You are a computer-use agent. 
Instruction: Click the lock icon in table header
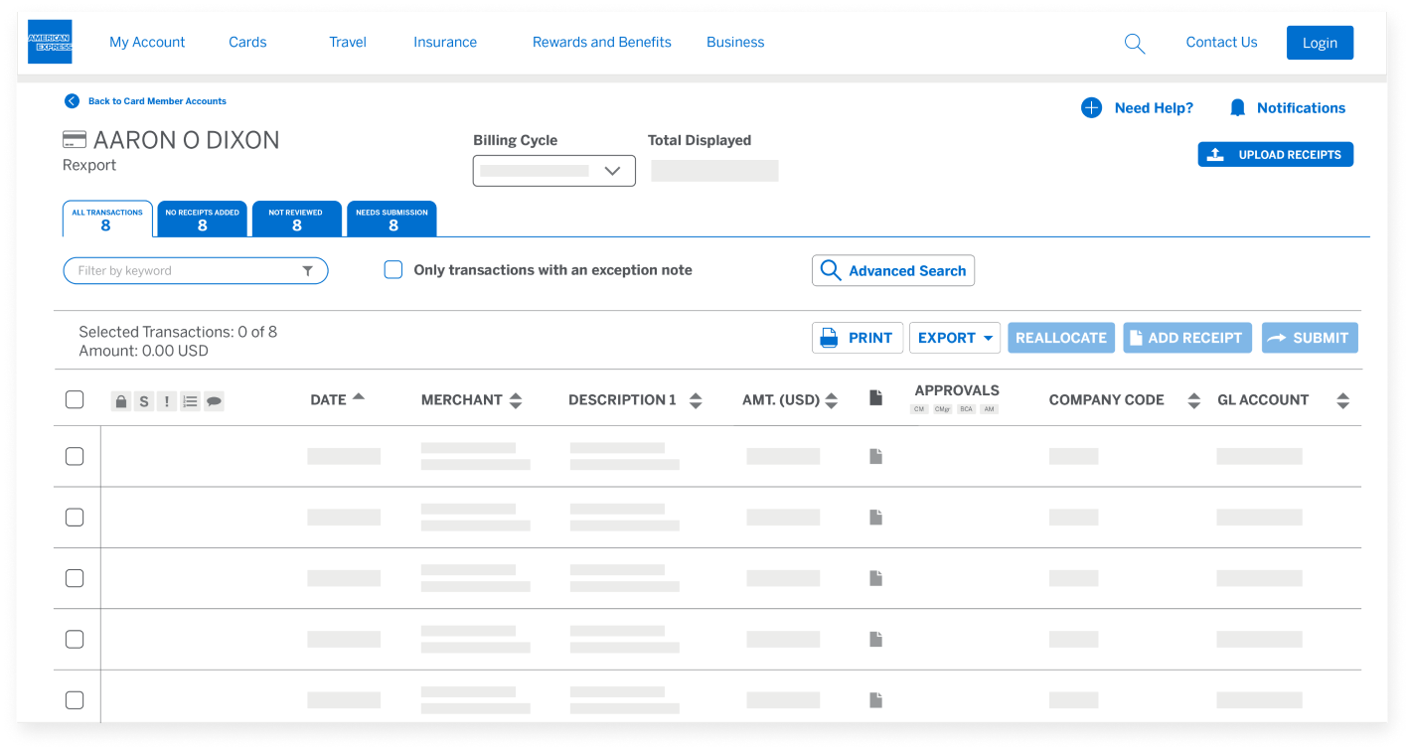[120, 401]
